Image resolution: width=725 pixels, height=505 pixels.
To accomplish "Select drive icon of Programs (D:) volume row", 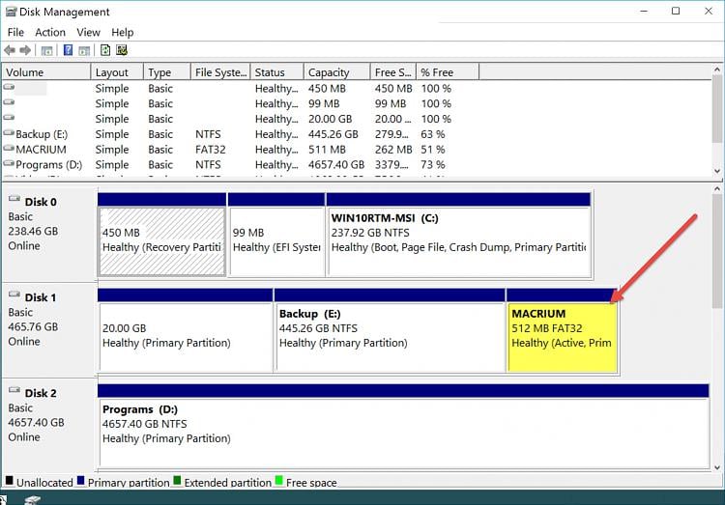I will (x=9, y=163).
